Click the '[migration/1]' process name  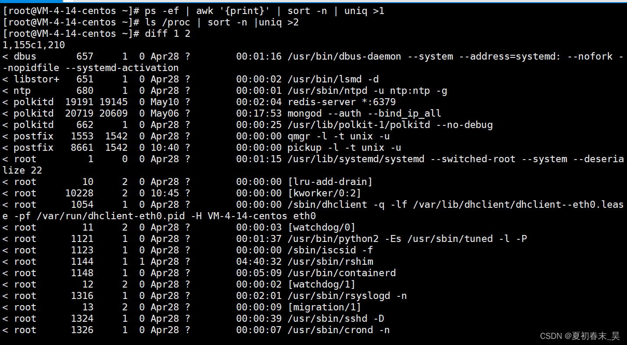click(324, 307)
